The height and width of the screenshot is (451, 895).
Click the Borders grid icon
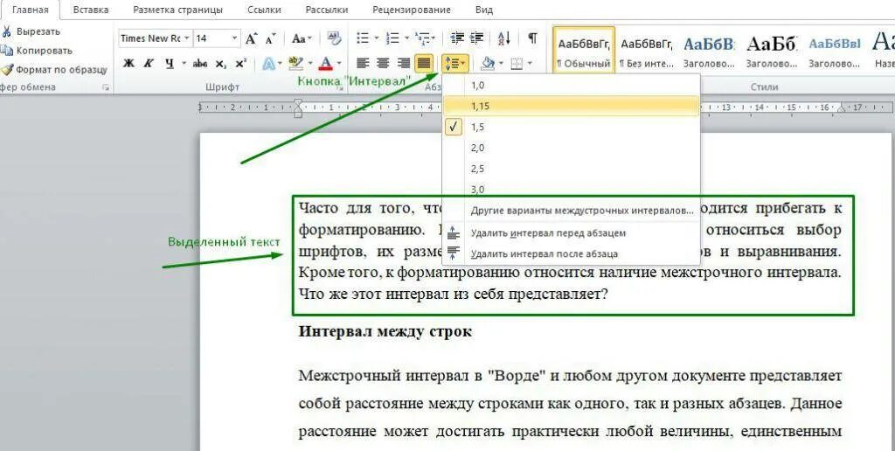[x=517, y=64]
